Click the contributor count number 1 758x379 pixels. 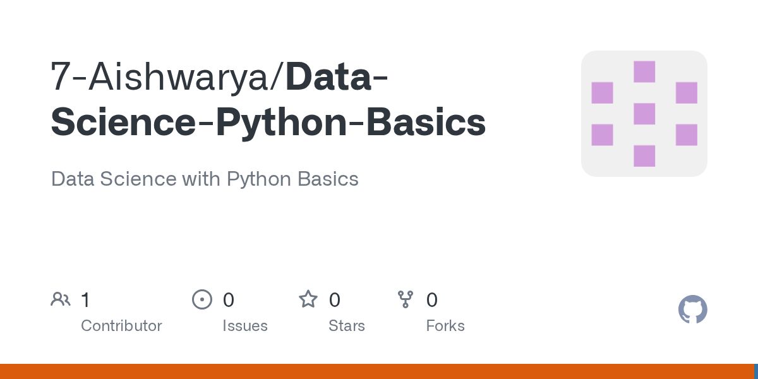85,299
